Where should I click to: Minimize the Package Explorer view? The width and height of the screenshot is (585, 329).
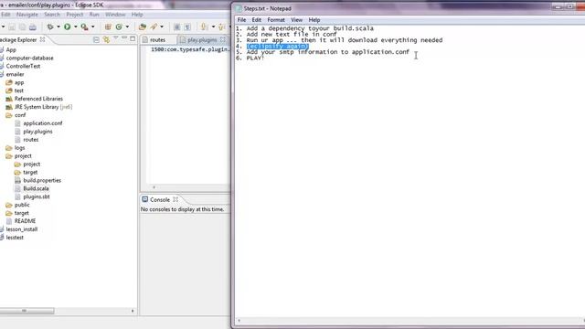(124, 38)
